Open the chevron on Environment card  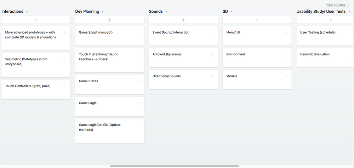tap(286, 54)
